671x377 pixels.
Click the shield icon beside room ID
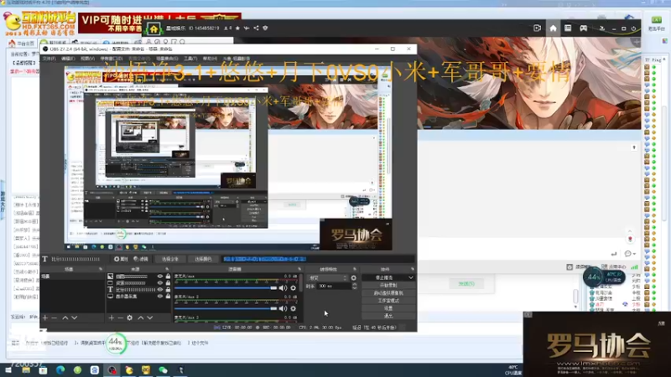265,28
